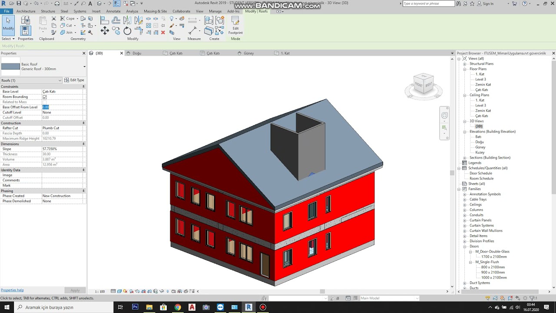
Task: Click the red Delete X tool
Action: pyautogui.click(x=163, y=32)
